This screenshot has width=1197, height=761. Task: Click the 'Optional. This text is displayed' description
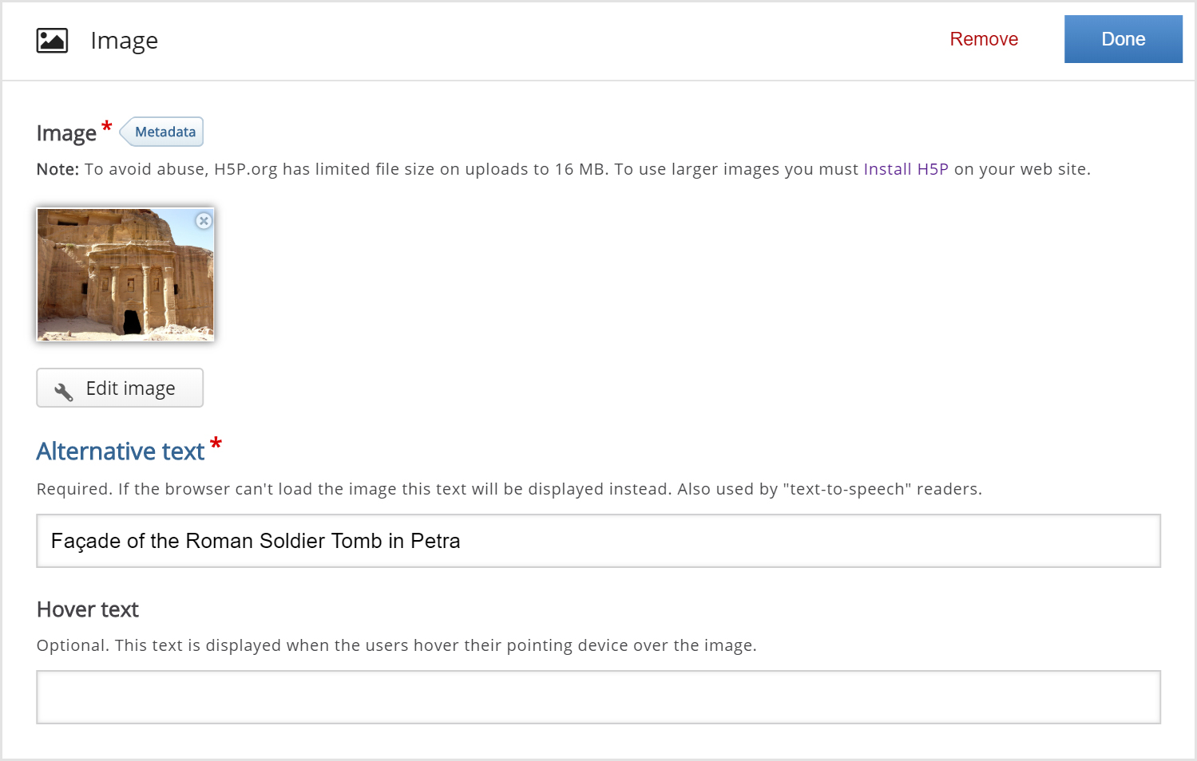[x=396, y=645]
